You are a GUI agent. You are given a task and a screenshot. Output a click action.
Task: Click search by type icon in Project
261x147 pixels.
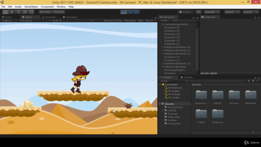coord(249,81)
